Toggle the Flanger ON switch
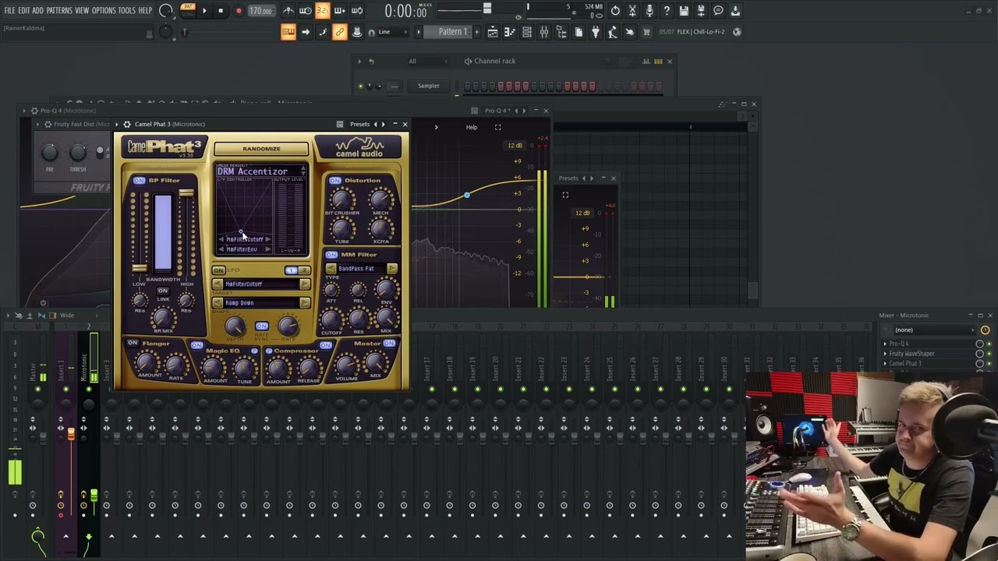 (133, 344)
